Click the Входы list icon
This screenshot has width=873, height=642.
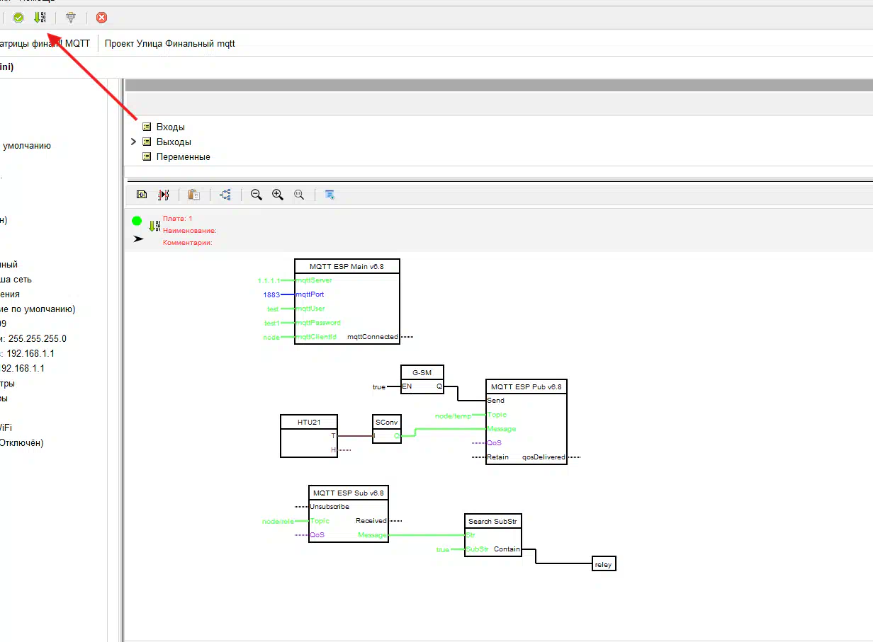click(147, 127)
